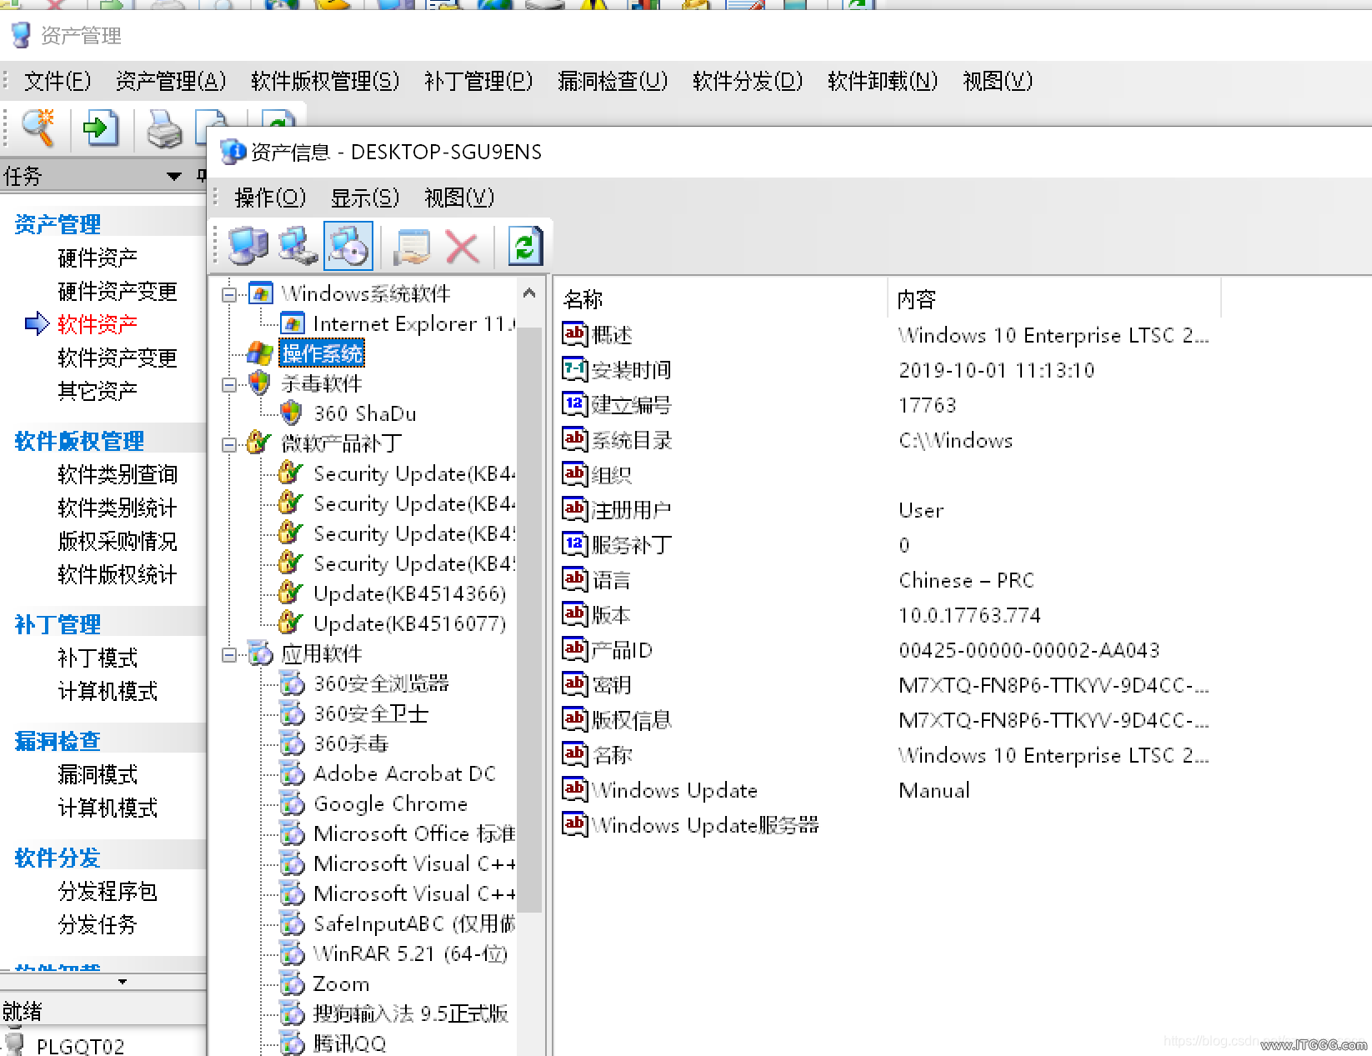Open the 漏洞检查(U) menu

click(613, 81)
